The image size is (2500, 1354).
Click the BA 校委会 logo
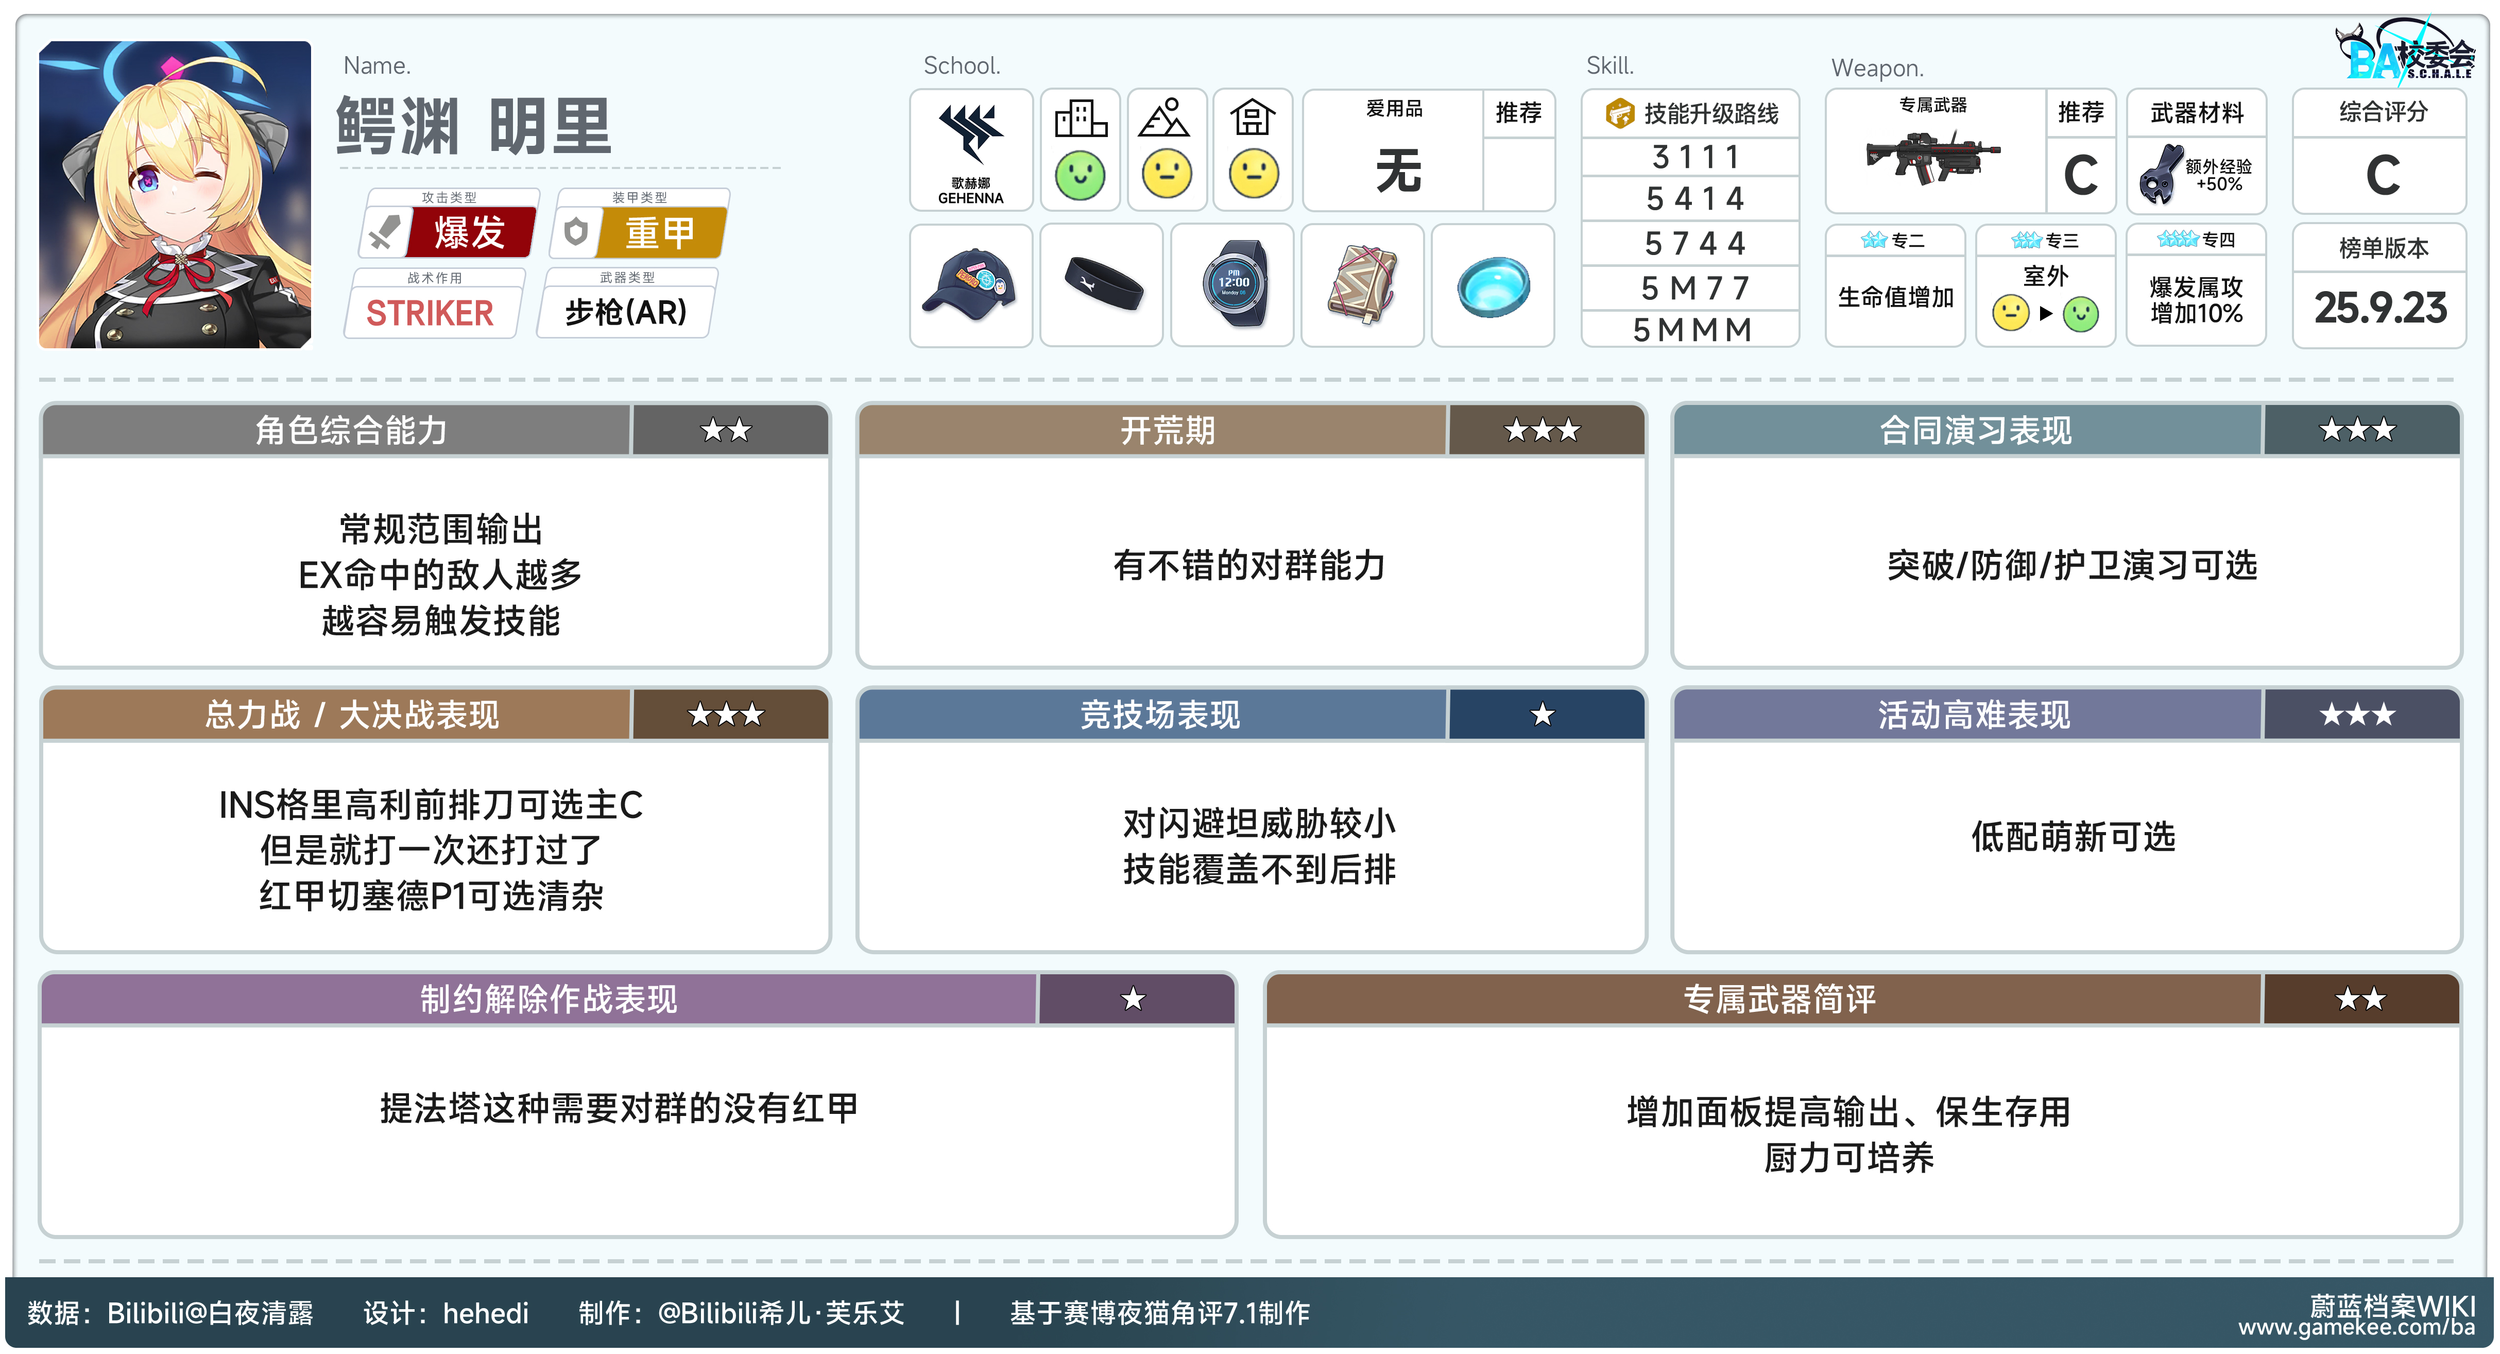pos(2405,54)
